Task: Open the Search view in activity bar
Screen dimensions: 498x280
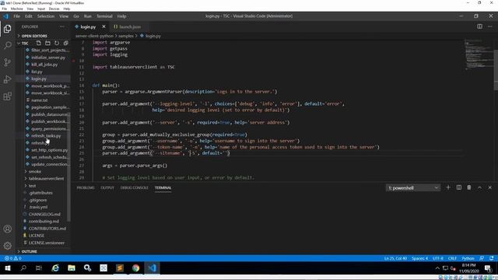Action: [7, 45]
